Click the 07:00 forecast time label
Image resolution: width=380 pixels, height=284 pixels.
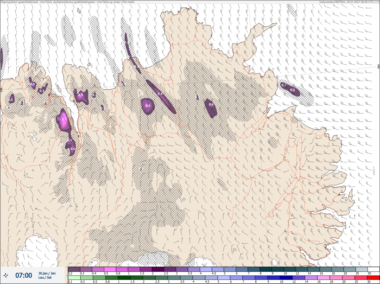pyautogui.click(x=24, y=275)
